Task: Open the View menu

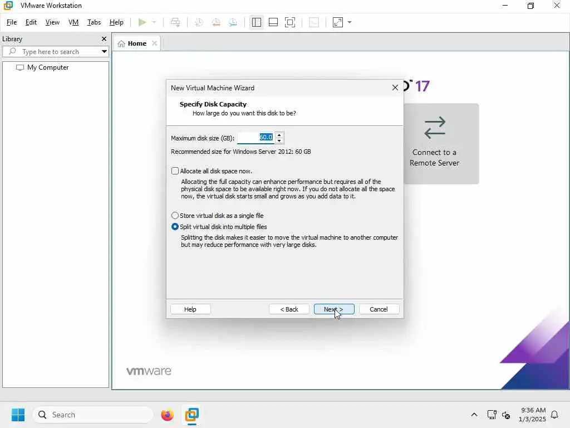Action: (52, 22)
